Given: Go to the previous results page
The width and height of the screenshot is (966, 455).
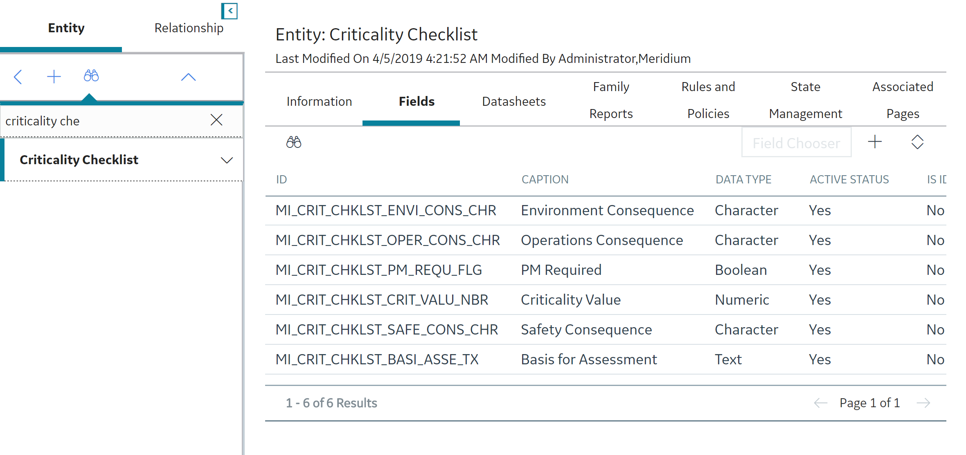Looking at the screenshot, I should tap(821, 403).
